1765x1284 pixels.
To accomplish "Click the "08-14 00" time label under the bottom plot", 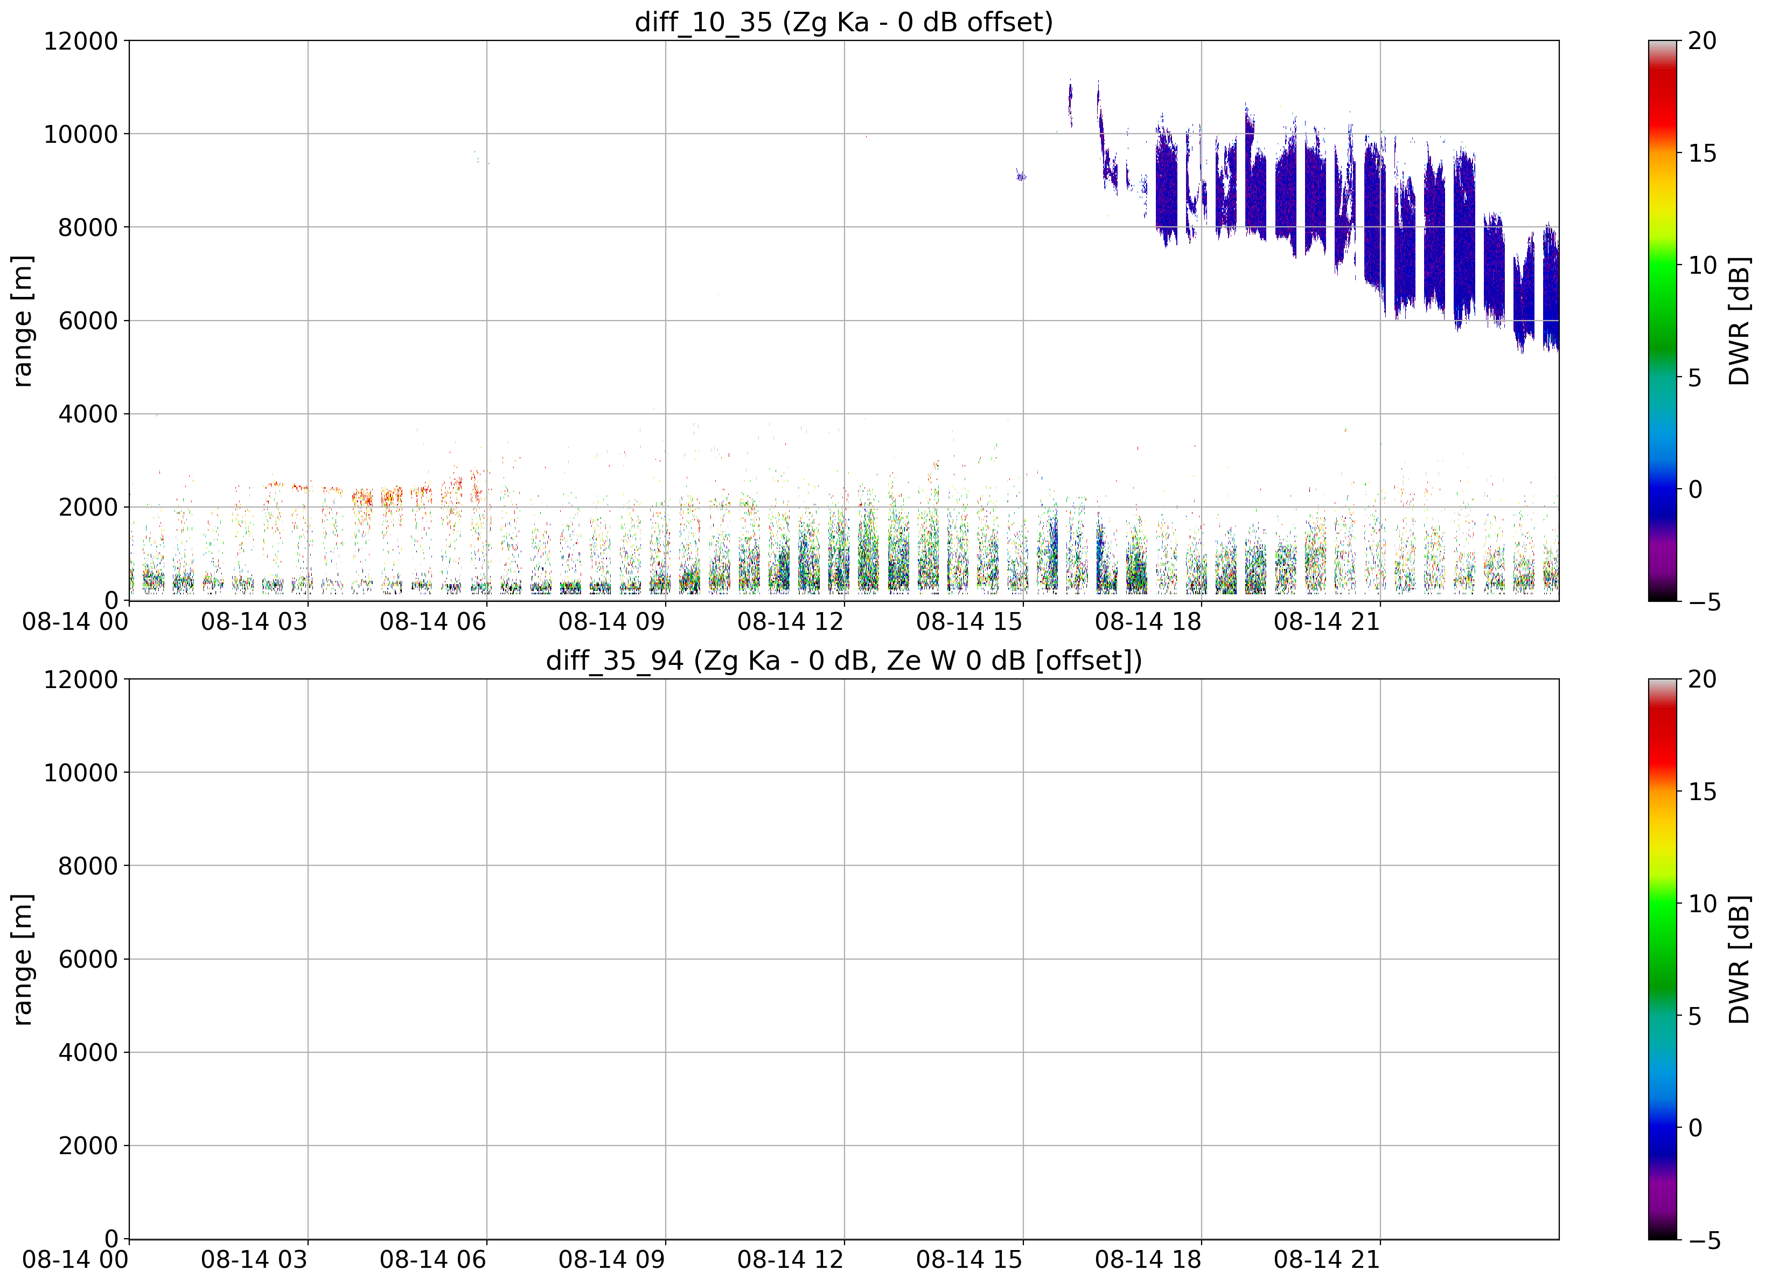I will 75,1260.
